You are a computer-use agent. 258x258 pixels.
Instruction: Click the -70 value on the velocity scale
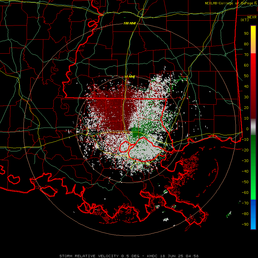pos(245,203)
